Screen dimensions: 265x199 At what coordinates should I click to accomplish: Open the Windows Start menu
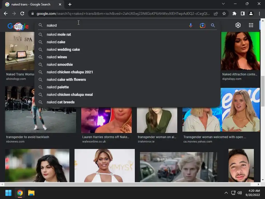point(8,193)
